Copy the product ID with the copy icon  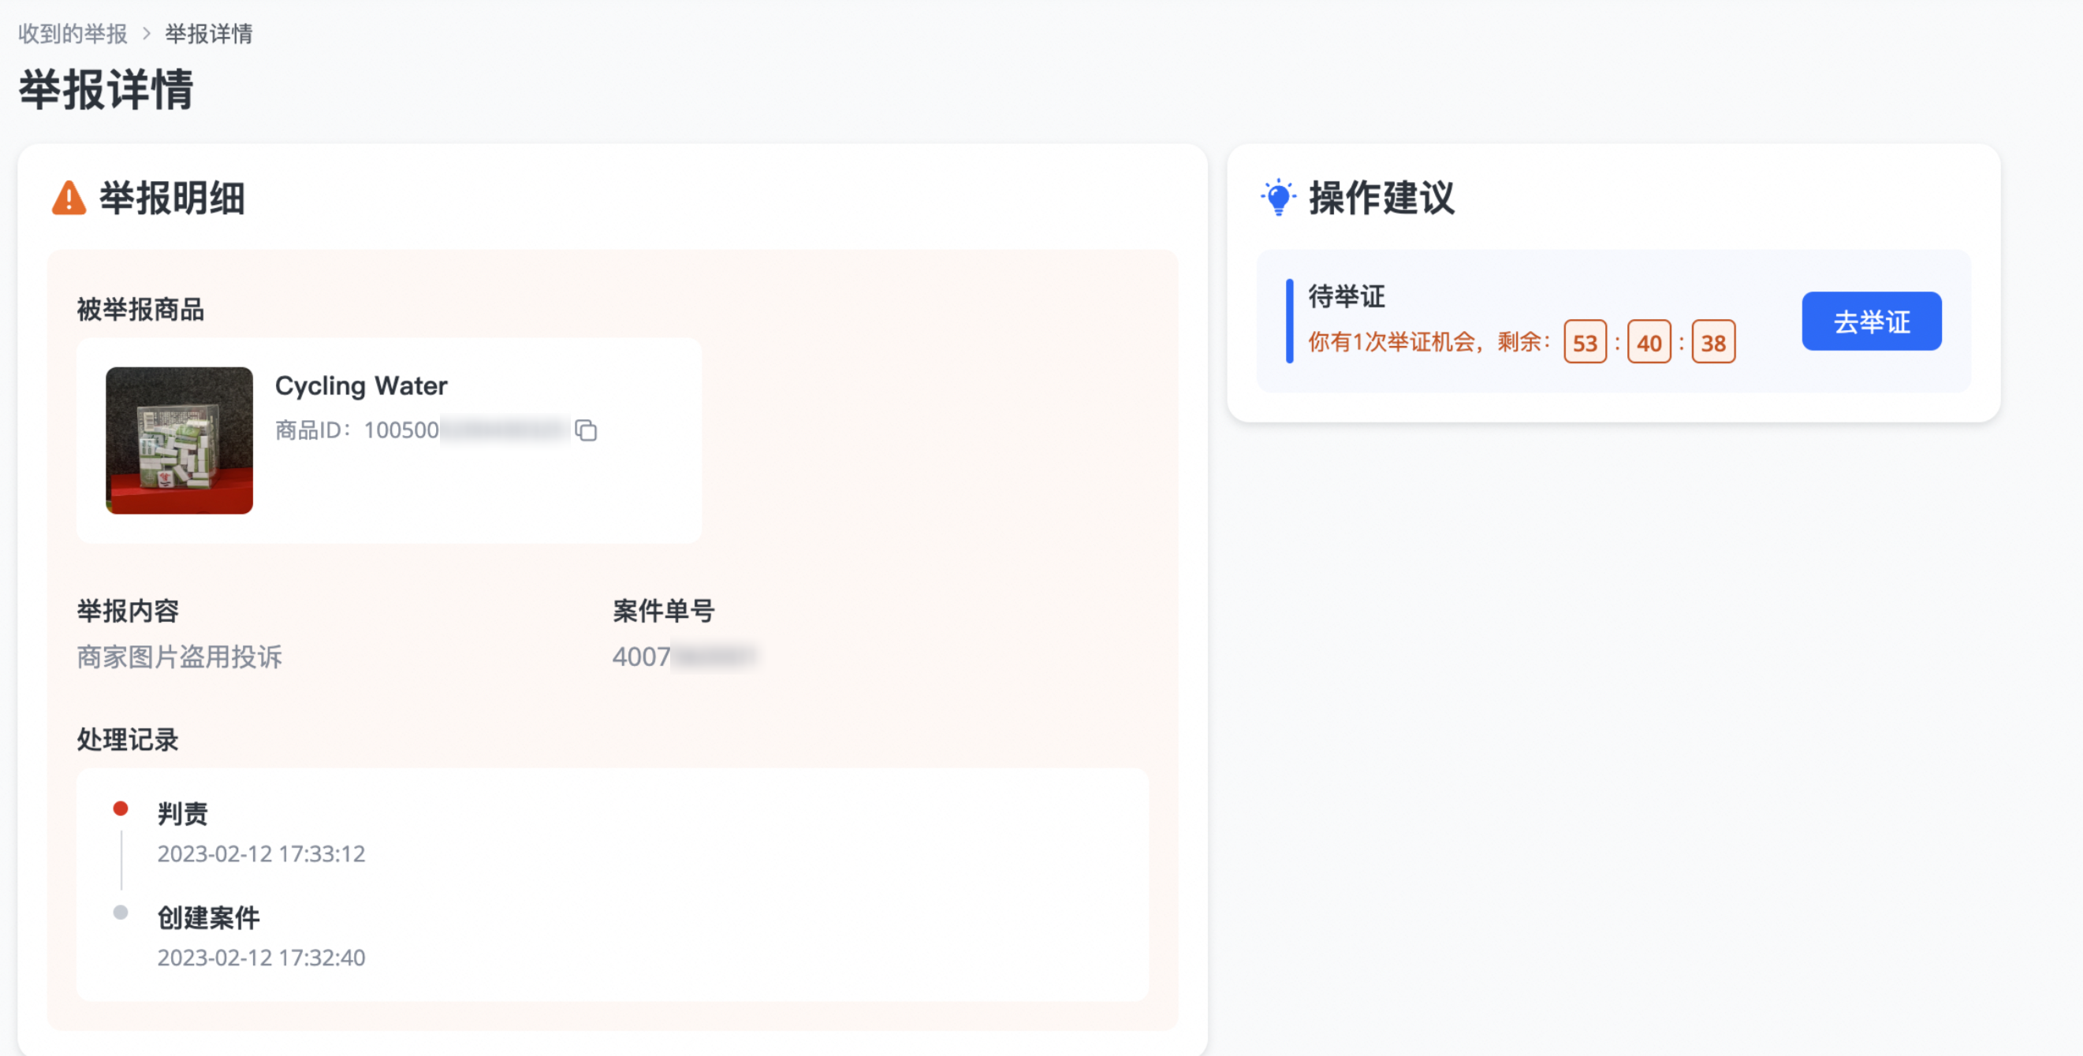click(587, 430)
